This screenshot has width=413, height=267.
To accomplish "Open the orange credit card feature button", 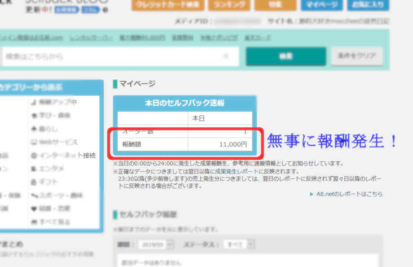I will click(x=168, y=5).
